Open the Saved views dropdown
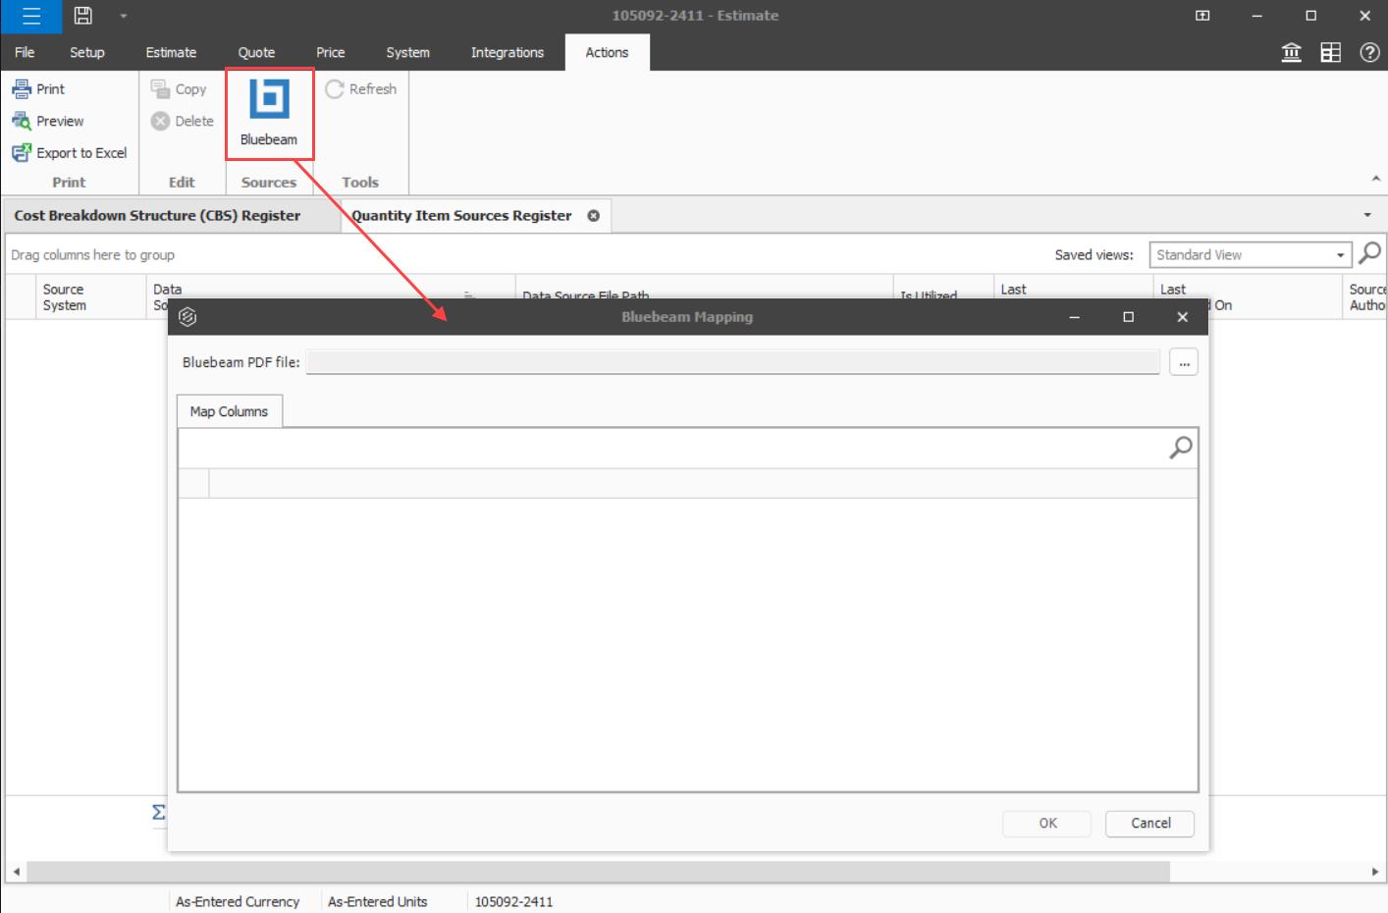 [1340, 255]
